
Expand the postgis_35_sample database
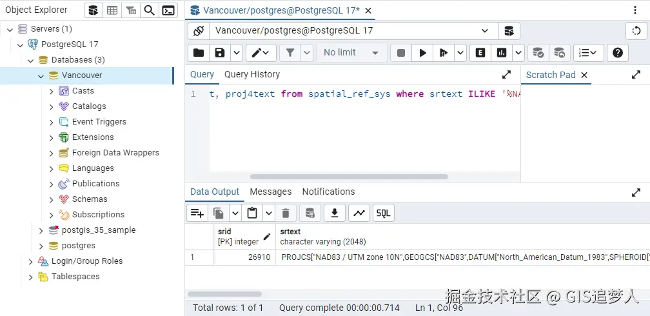click(41, 231)
